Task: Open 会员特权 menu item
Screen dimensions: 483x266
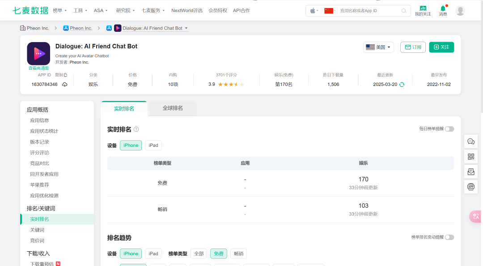Action: pyautogui.click(x=218, y=10)
